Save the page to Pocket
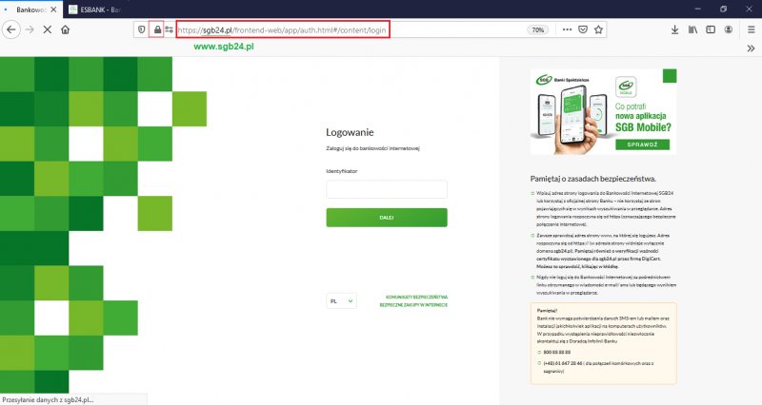The width and height of the screenshot is (762, 405). tap(583, 29)
